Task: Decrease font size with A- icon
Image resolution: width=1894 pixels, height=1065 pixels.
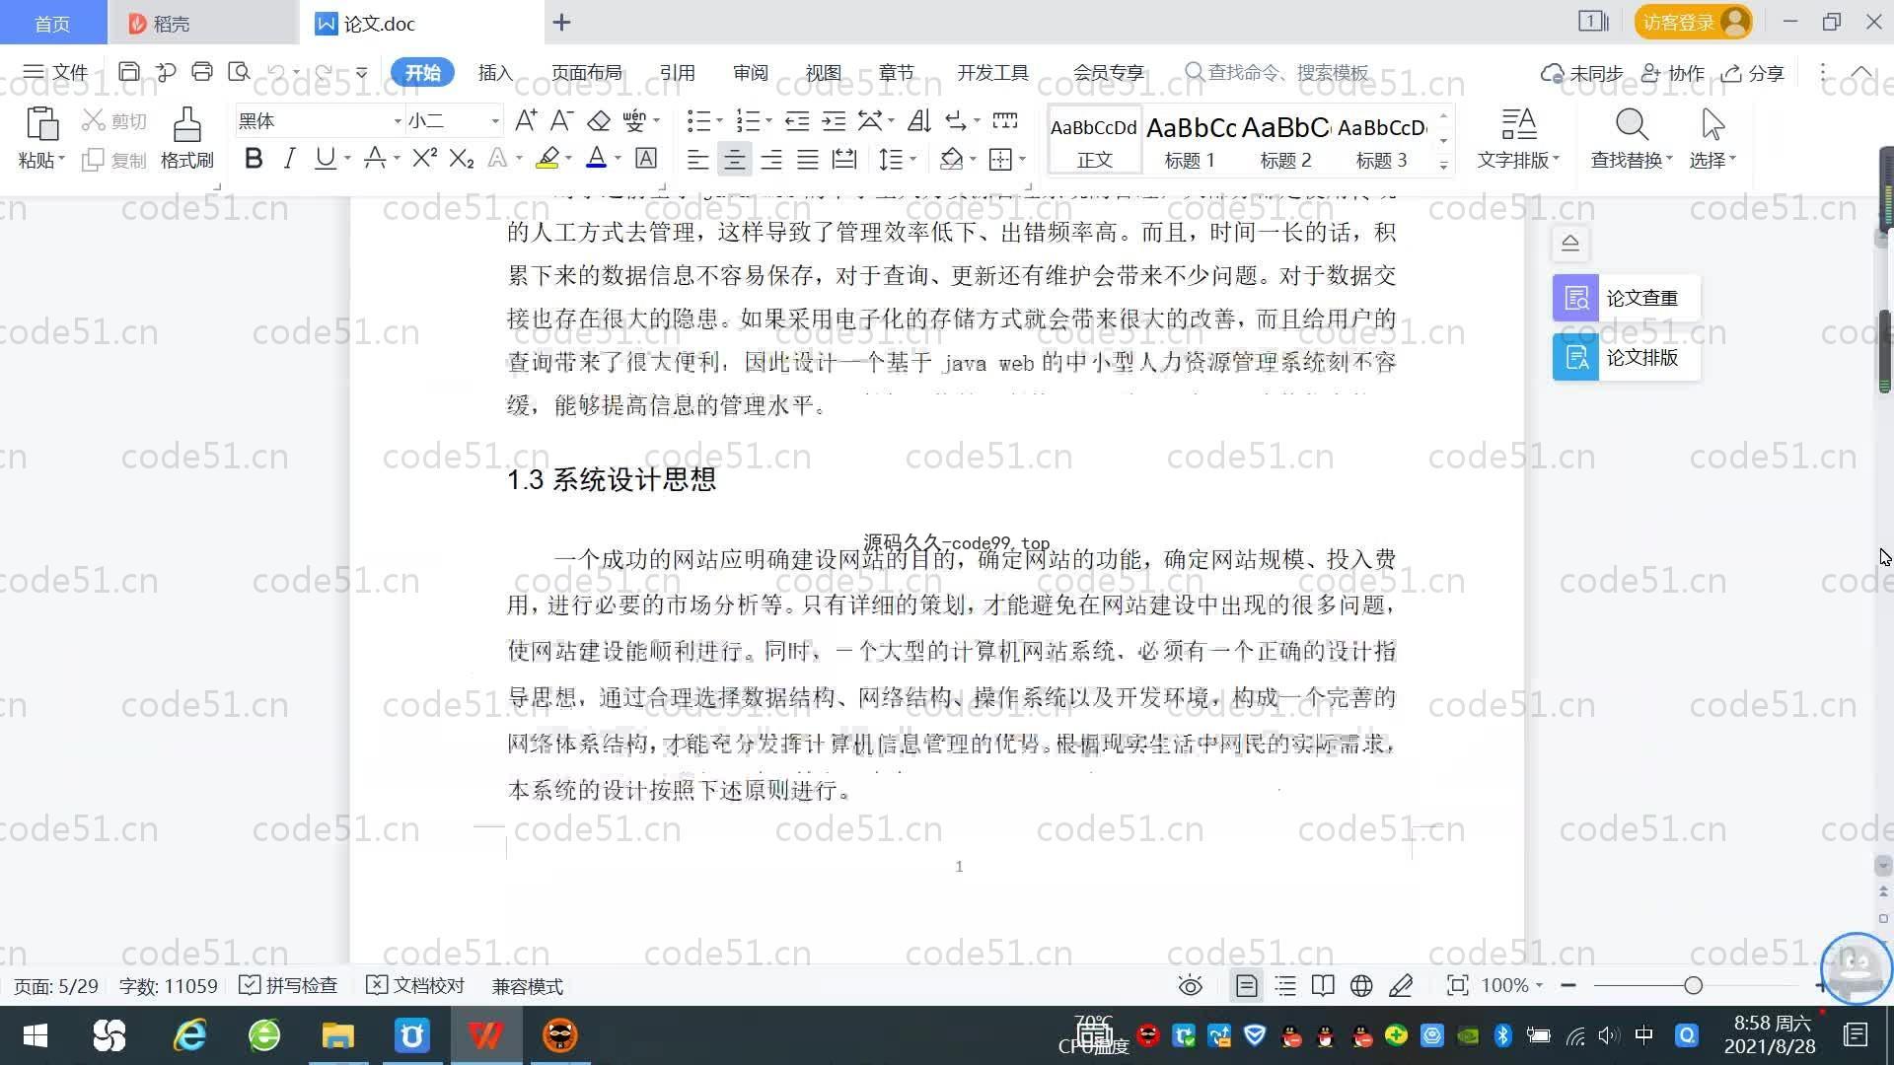Action: tap(561, 120)
